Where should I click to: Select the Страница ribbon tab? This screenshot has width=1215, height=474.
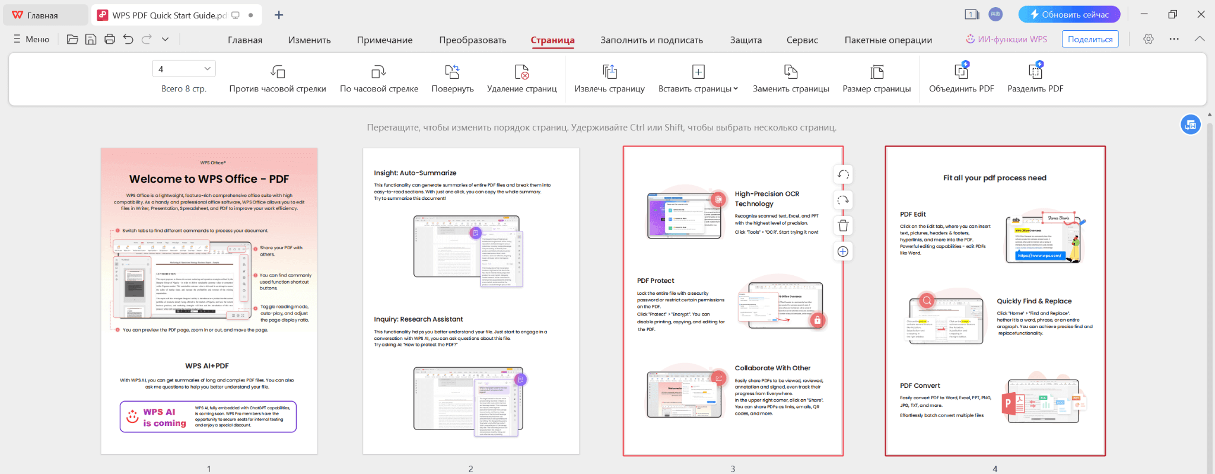click(553, 40)
